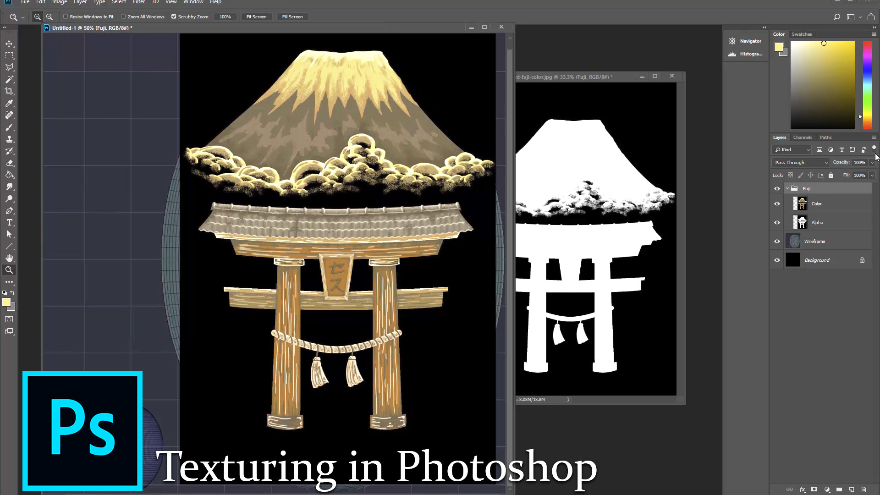Switch to the Channels tab

click(803, 137)
